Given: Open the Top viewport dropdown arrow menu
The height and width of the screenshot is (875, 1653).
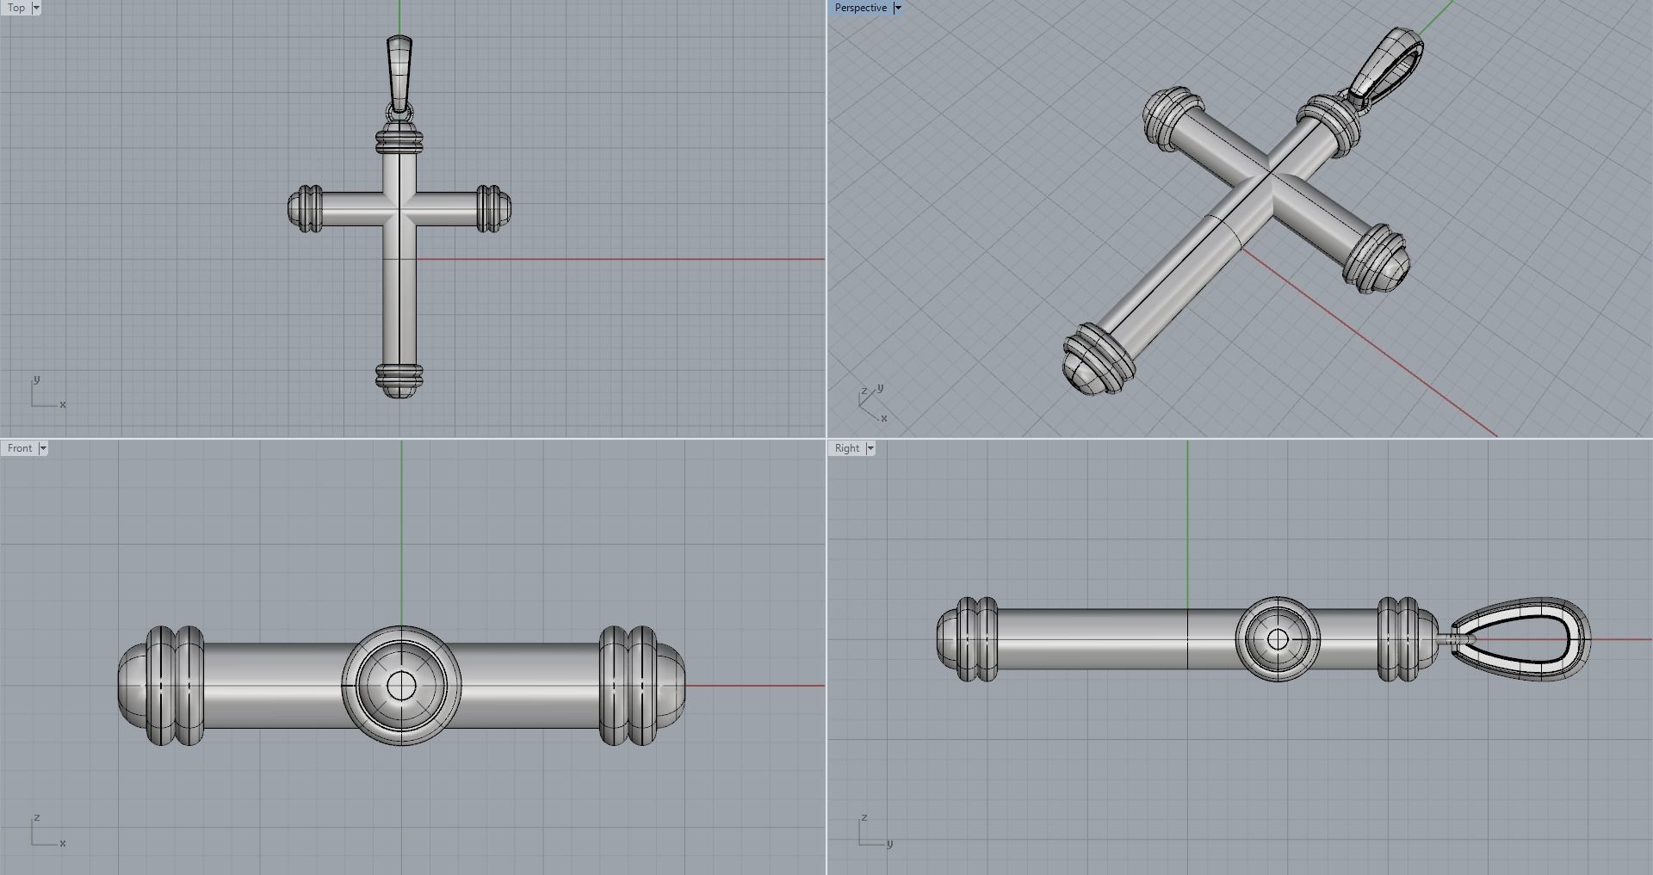Looking at the screenshot, I should 36,8.
